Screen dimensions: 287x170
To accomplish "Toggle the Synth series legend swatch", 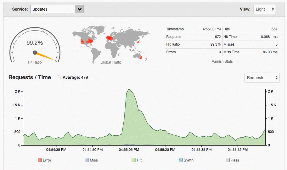I will pyautogui.click(x=181, y=160).
